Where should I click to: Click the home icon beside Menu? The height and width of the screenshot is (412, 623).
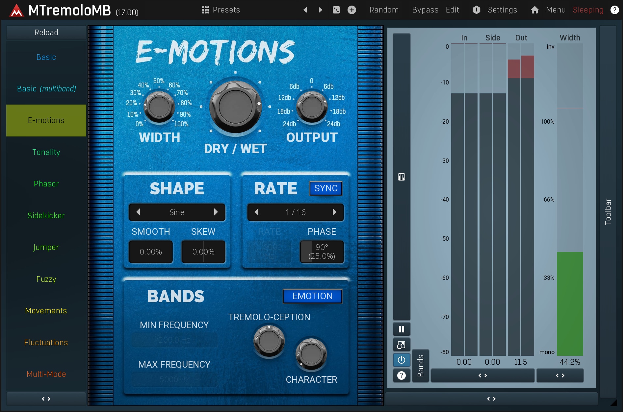534,10
